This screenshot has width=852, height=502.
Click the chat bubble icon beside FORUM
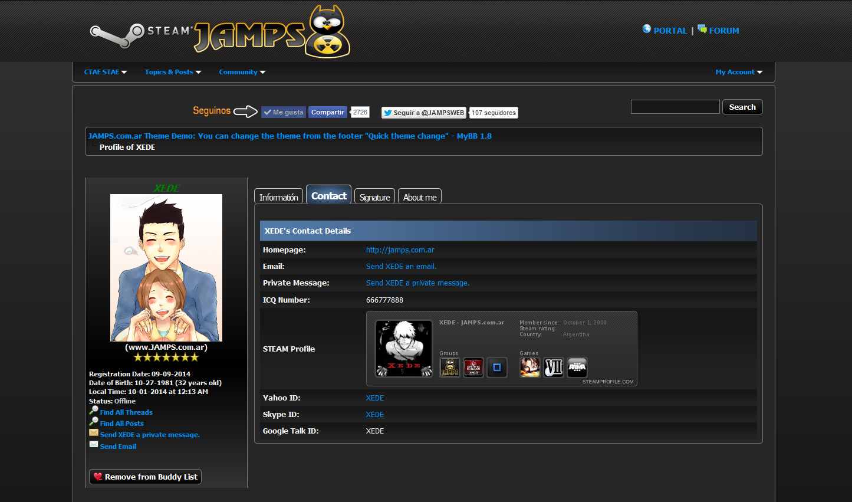[x=702, y=29]
